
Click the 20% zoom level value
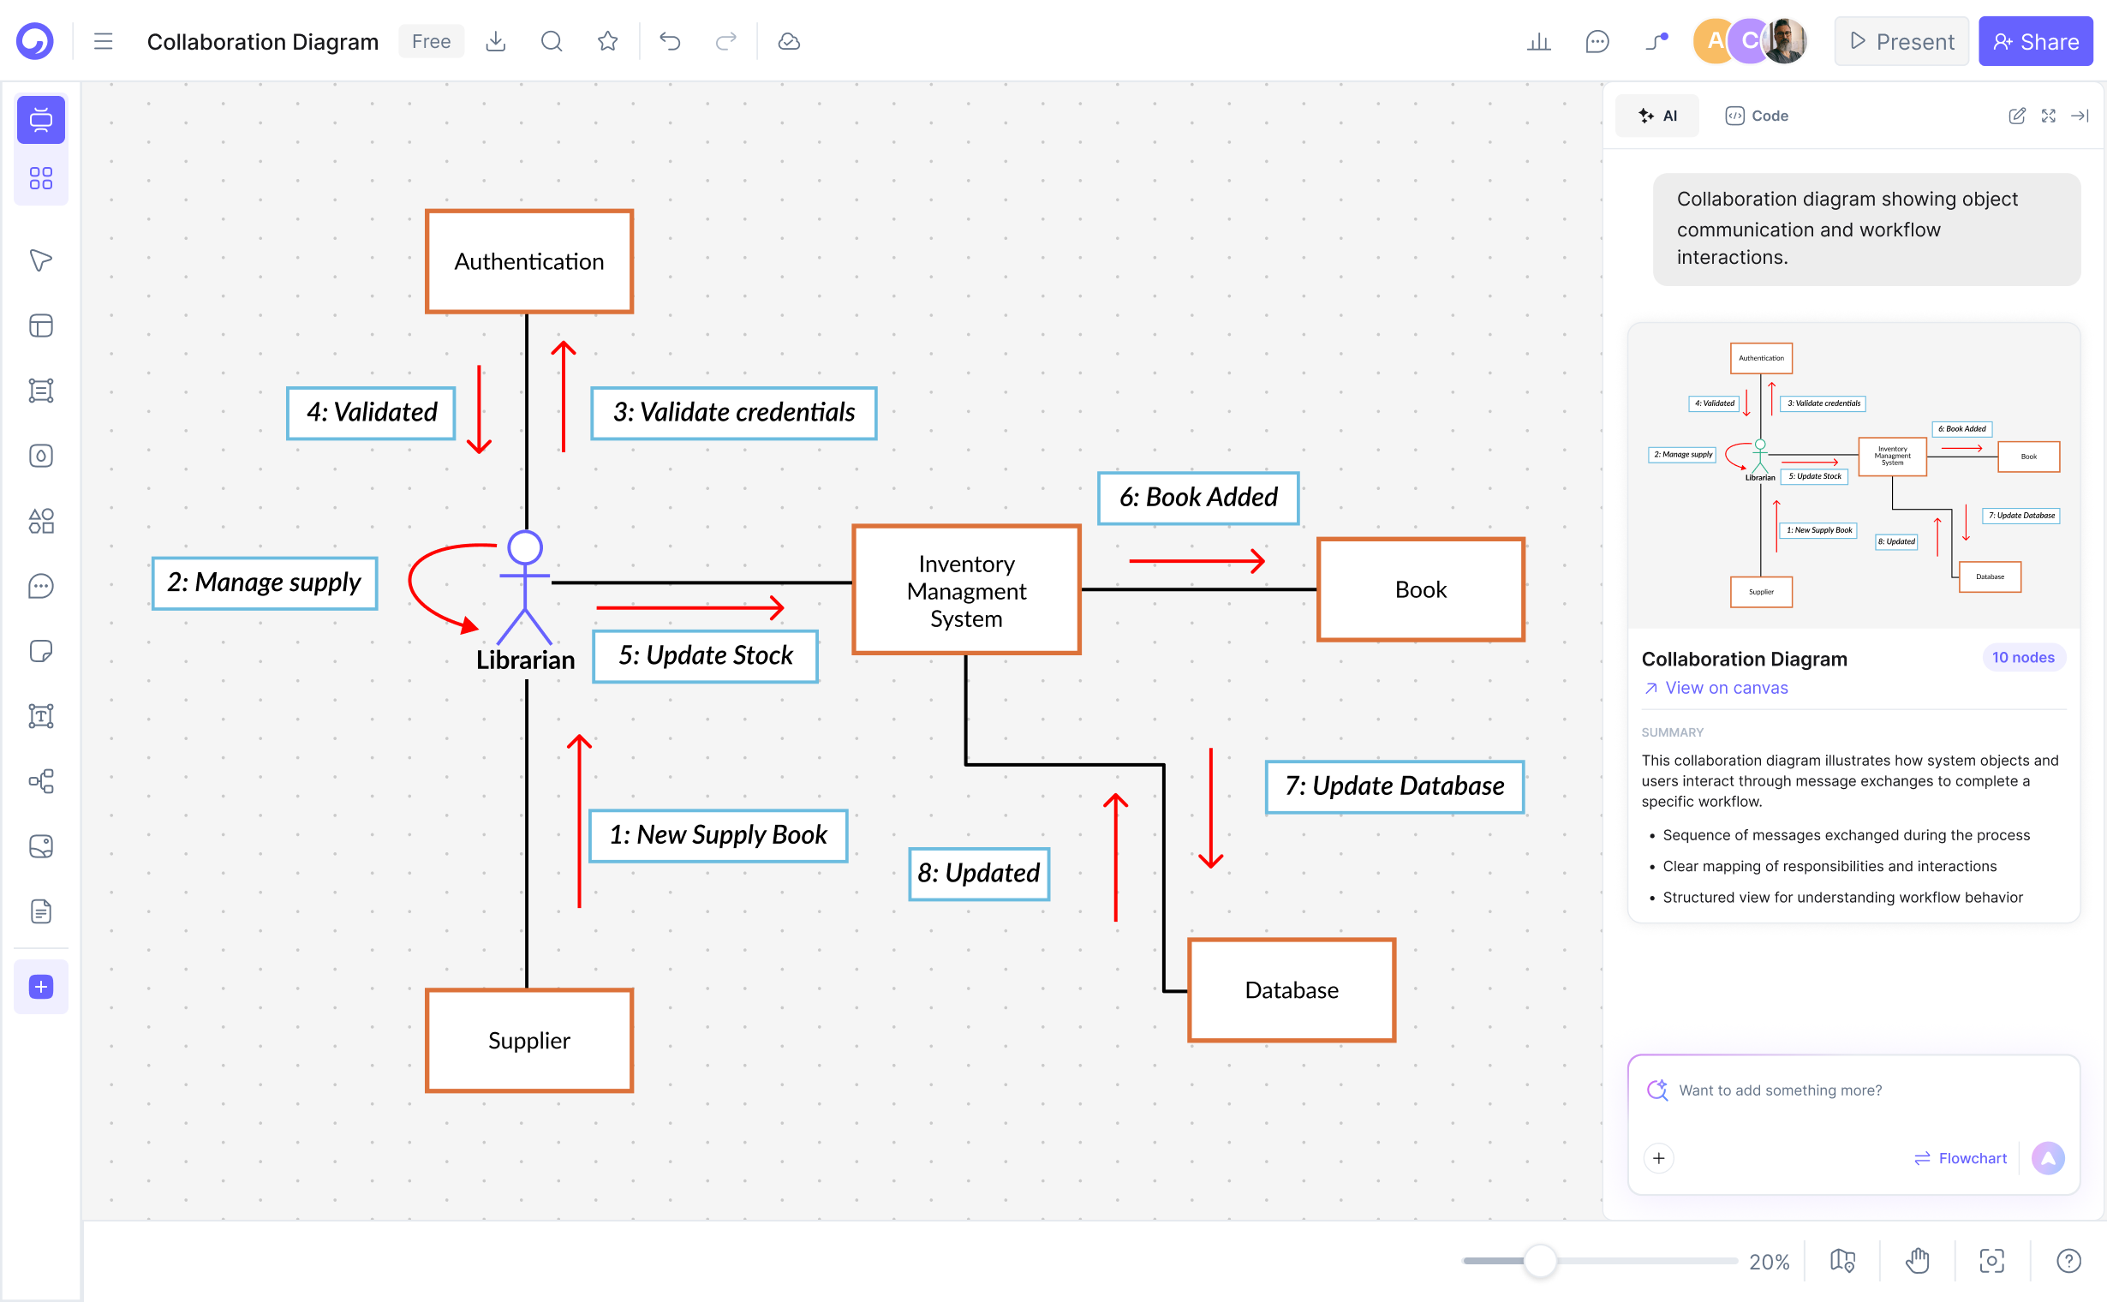1770,1262
